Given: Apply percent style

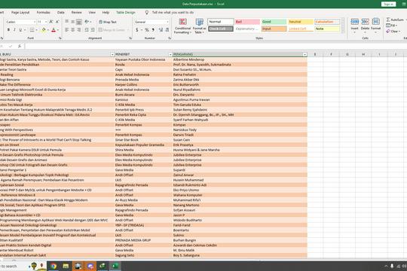Looking at the screenshot, I should pos(147,30).
